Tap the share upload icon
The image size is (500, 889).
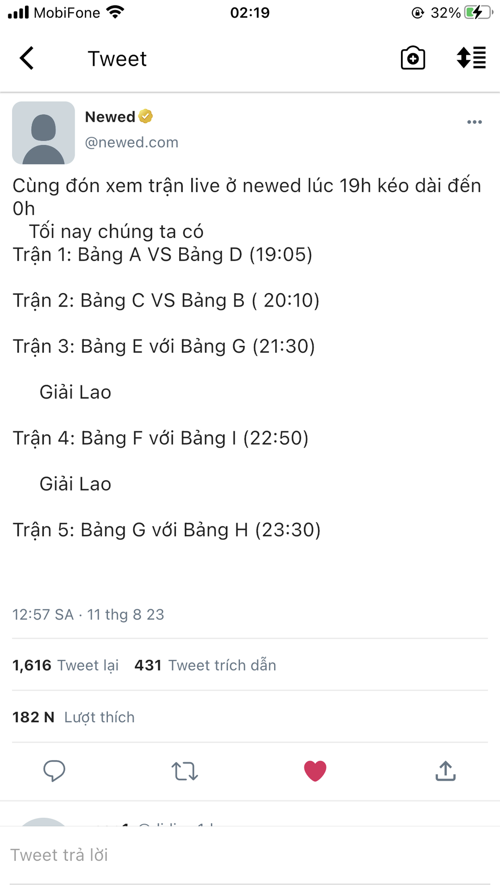[445, 771]
